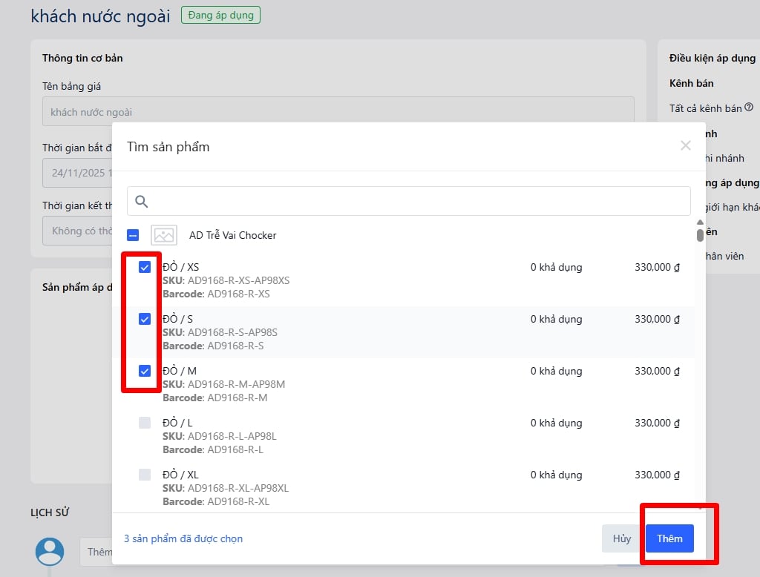
Task: Click the ĐỎ / L product row name
Action: pyautogui.click(x=177, y=423)
